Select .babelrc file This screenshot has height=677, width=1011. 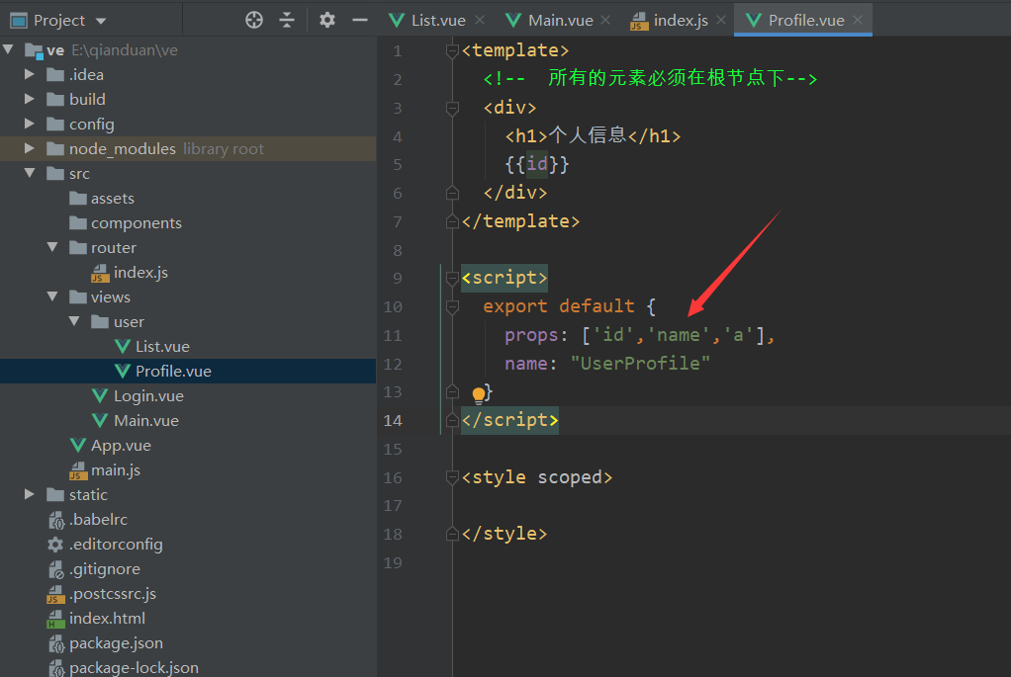pyautogui.click(x=98, y=519)
